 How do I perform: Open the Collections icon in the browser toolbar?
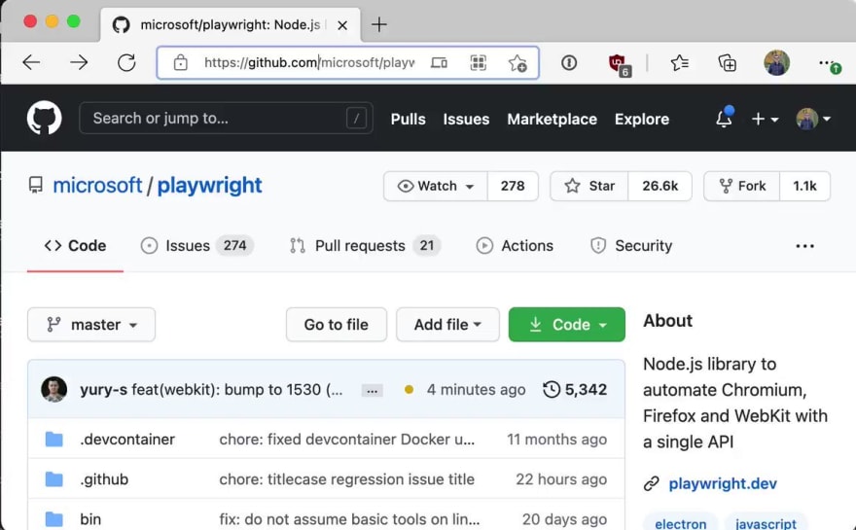[728, 63]
